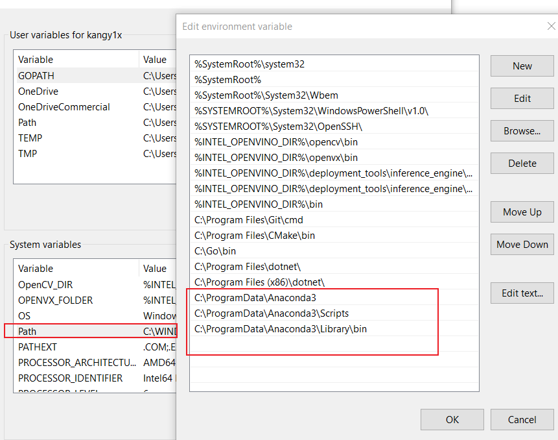
Task: Click the Edit text... button
Action: click(x=522, y=293)
